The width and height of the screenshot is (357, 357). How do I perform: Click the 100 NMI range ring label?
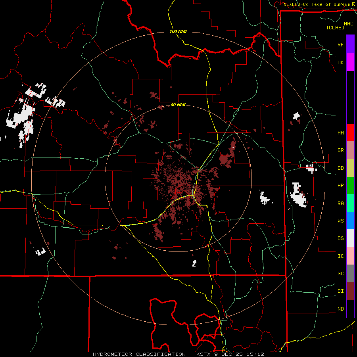tap(178, 31)
